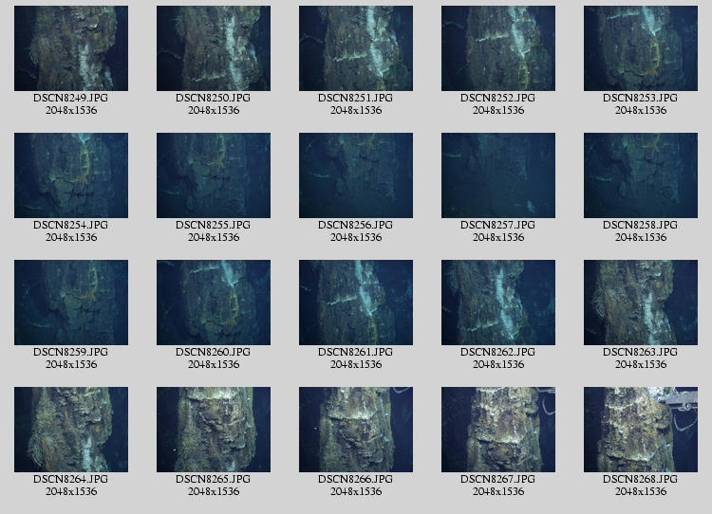This screenshot has height=514, width=712.
Task: Open DSCN8268.JPG thumbnail showing robotic arm
Action: pyautogui.click(x=640, y=430)
